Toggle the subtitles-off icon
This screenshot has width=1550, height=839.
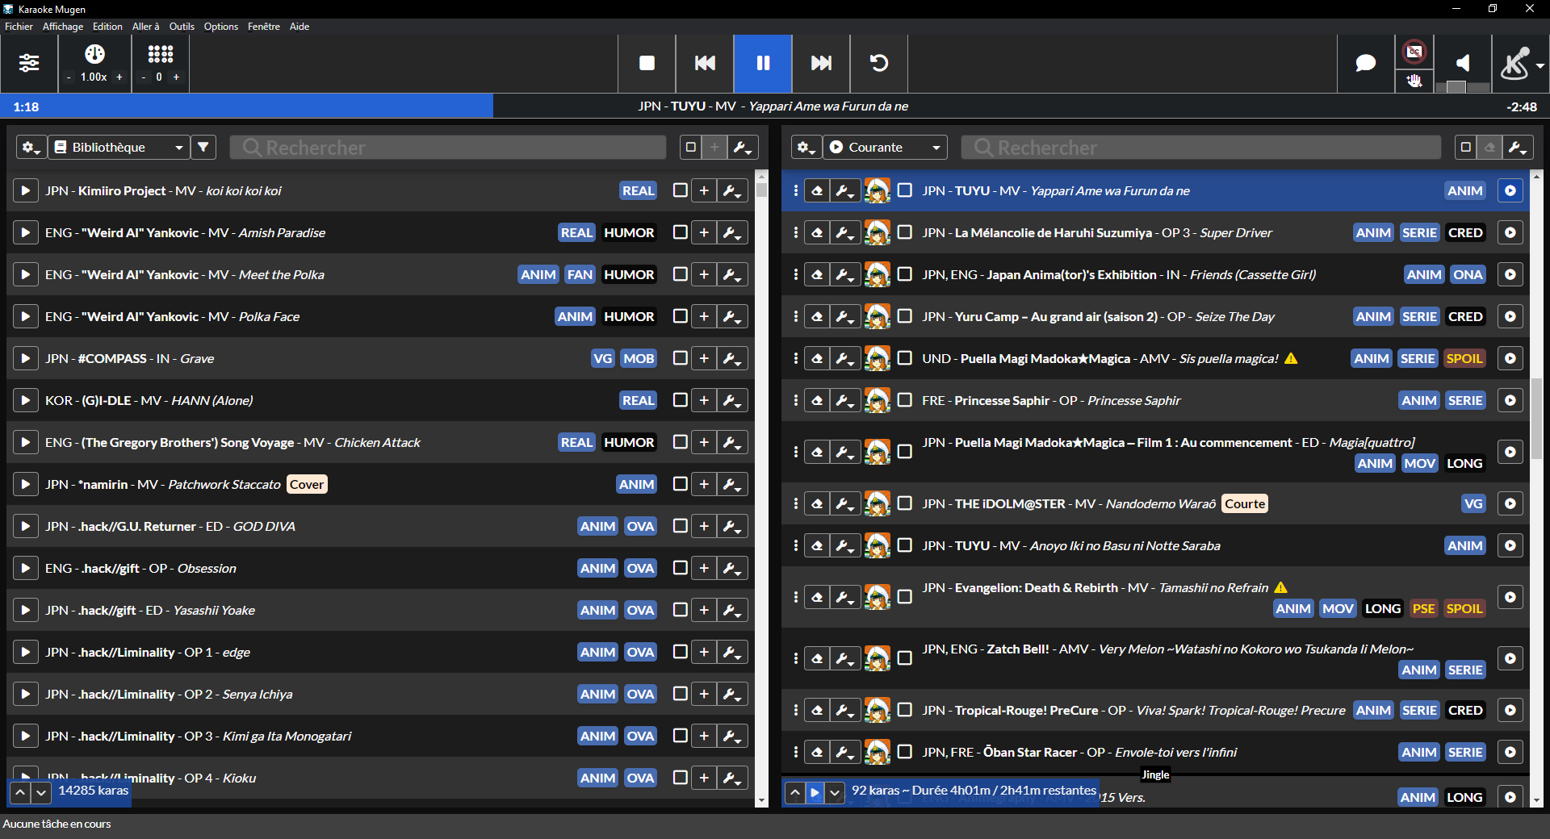tap(1414, 52)
